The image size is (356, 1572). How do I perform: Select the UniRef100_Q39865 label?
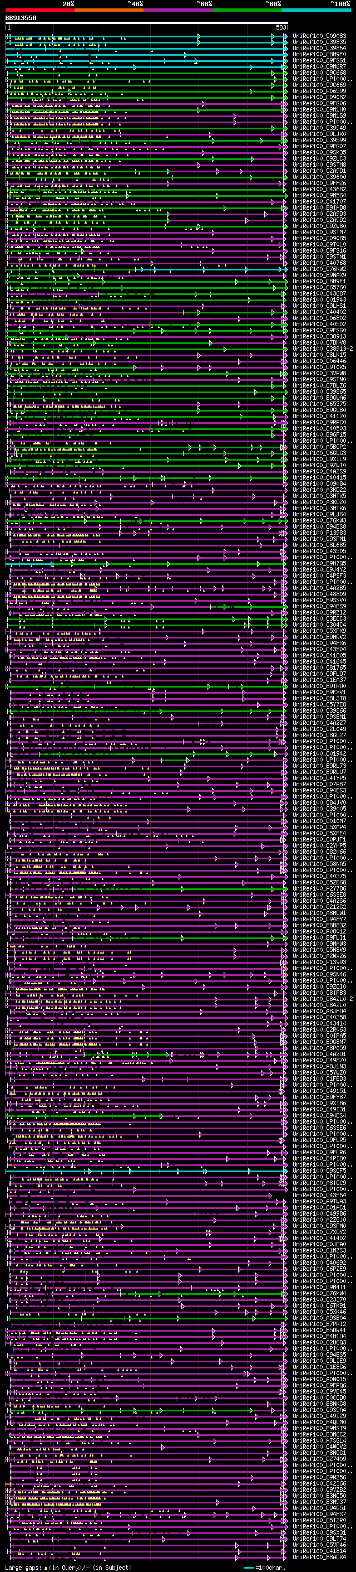319,392
